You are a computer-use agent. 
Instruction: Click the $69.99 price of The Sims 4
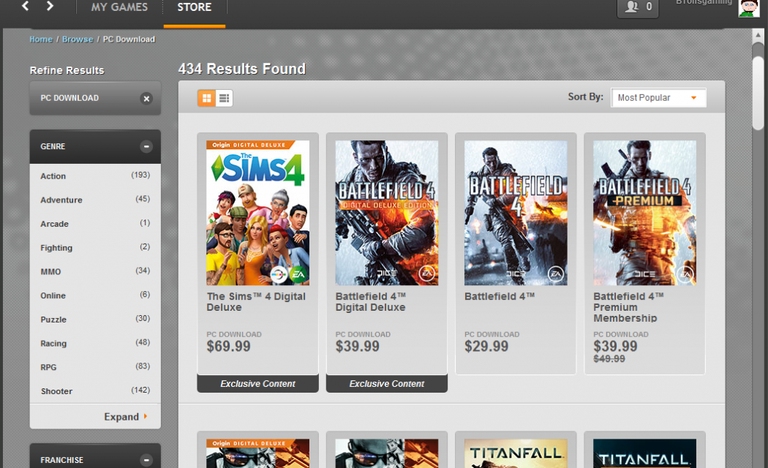click(x=228, y=347)
